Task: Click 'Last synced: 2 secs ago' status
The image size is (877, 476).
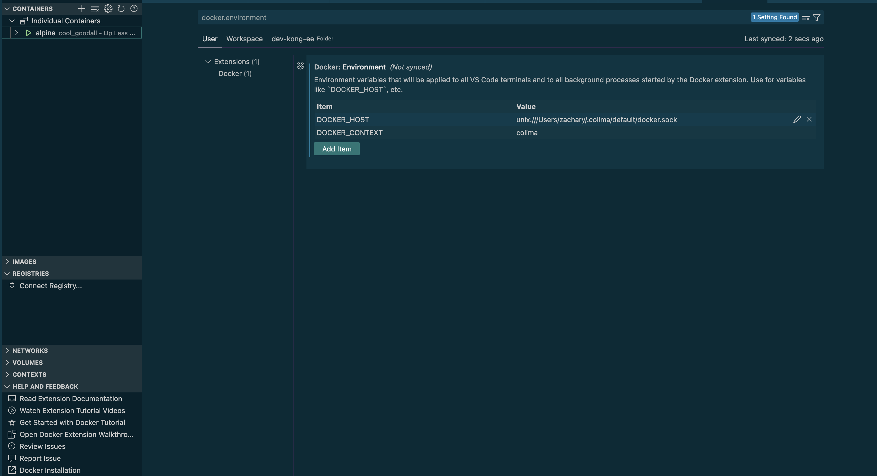Action: (784, 39)
